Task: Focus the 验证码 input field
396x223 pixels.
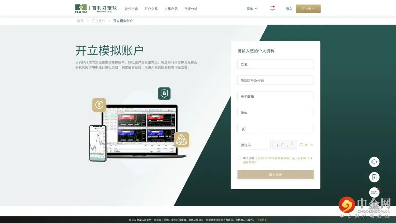Action: click(x=254, y=145)
